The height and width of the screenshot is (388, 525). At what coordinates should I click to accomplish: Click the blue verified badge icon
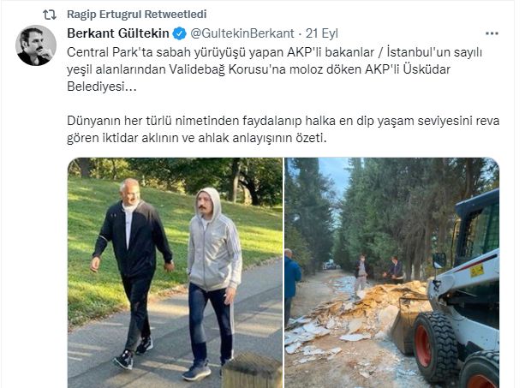[x=180, y=33]
